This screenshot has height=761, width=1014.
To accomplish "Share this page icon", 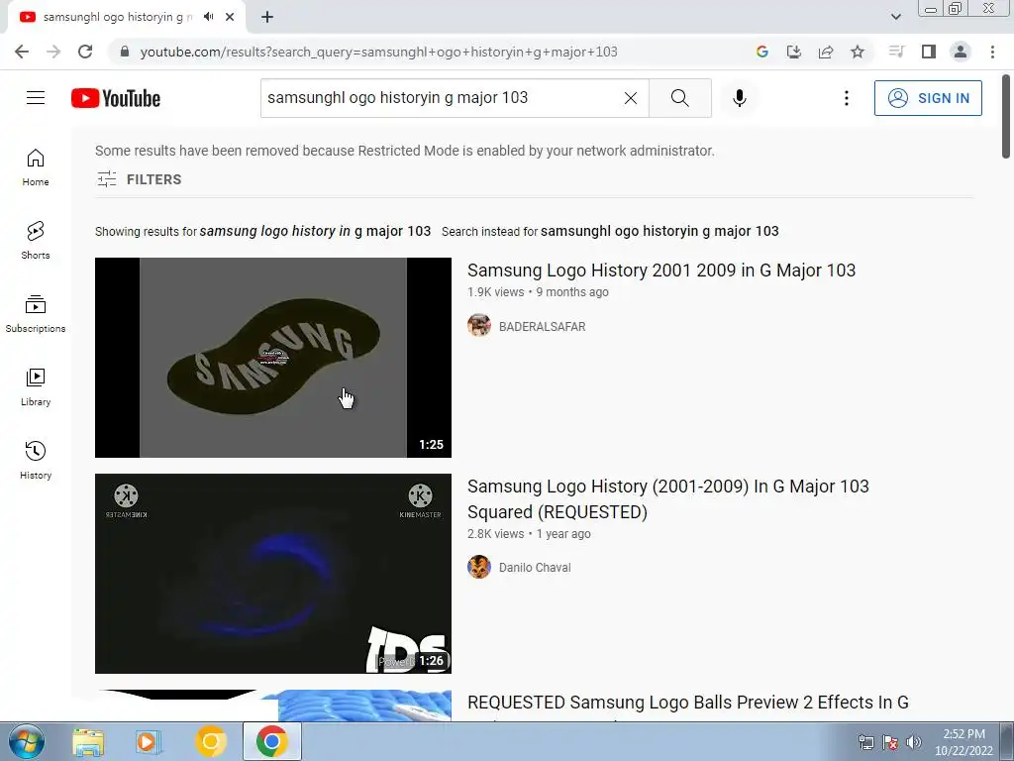I will [x=825, y=52].
